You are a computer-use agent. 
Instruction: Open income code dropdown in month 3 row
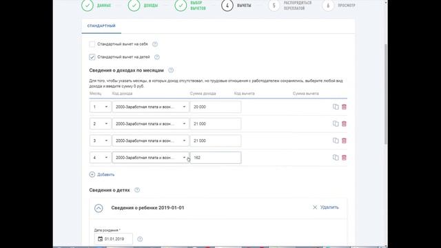[150, 141]
